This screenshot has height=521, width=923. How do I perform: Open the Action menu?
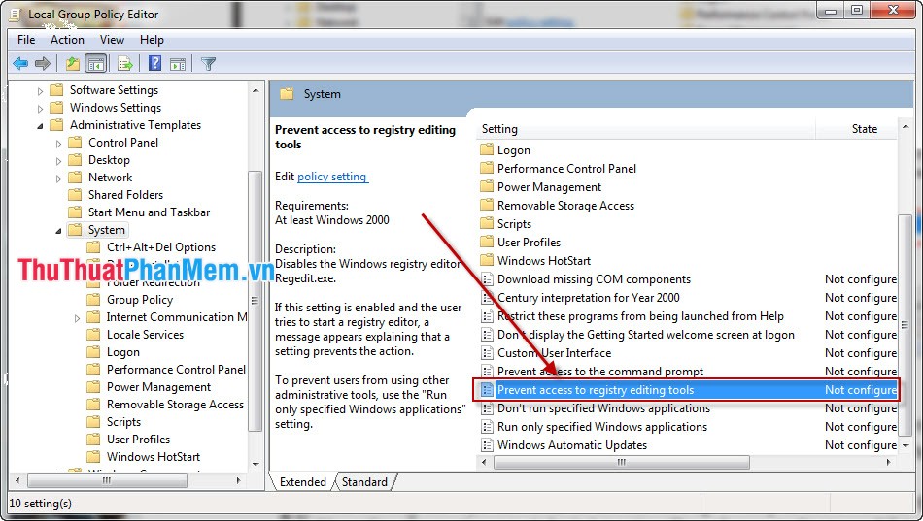(67, 40)
